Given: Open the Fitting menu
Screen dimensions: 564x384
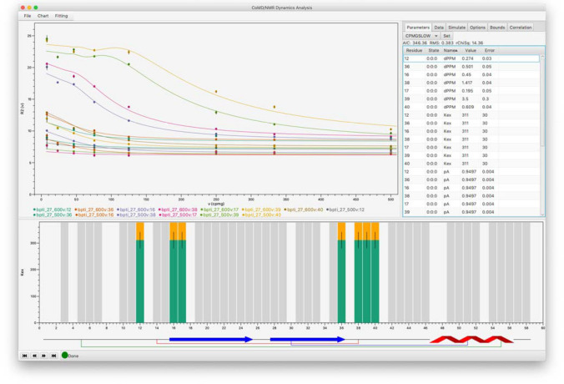Looking at the screenshot, I should pyautogui.click(x=62, y=16).
